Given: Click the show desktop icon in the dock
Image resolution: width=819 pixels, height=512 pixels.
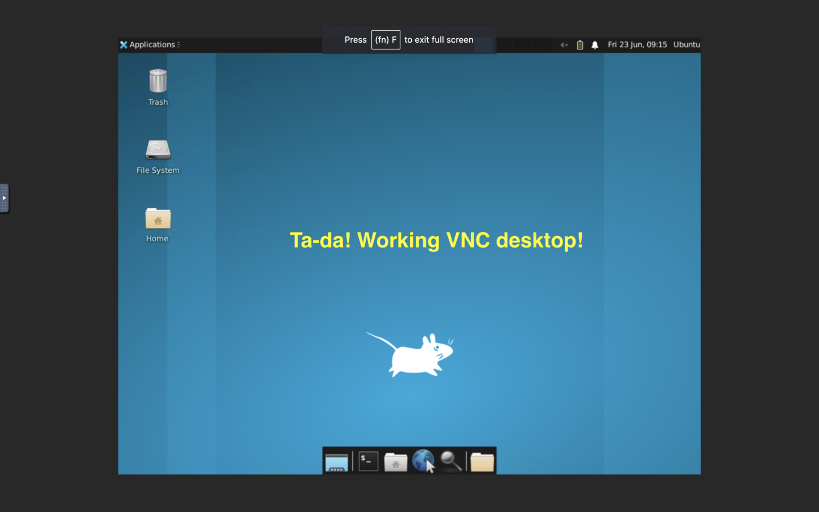Looking at the screenshot, I should 337,461.
